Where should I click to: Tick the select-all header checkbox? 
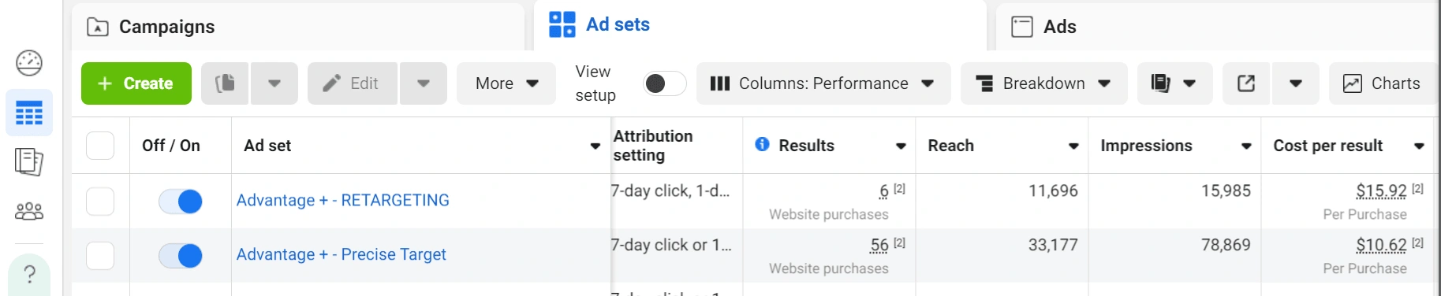point(100,146)
